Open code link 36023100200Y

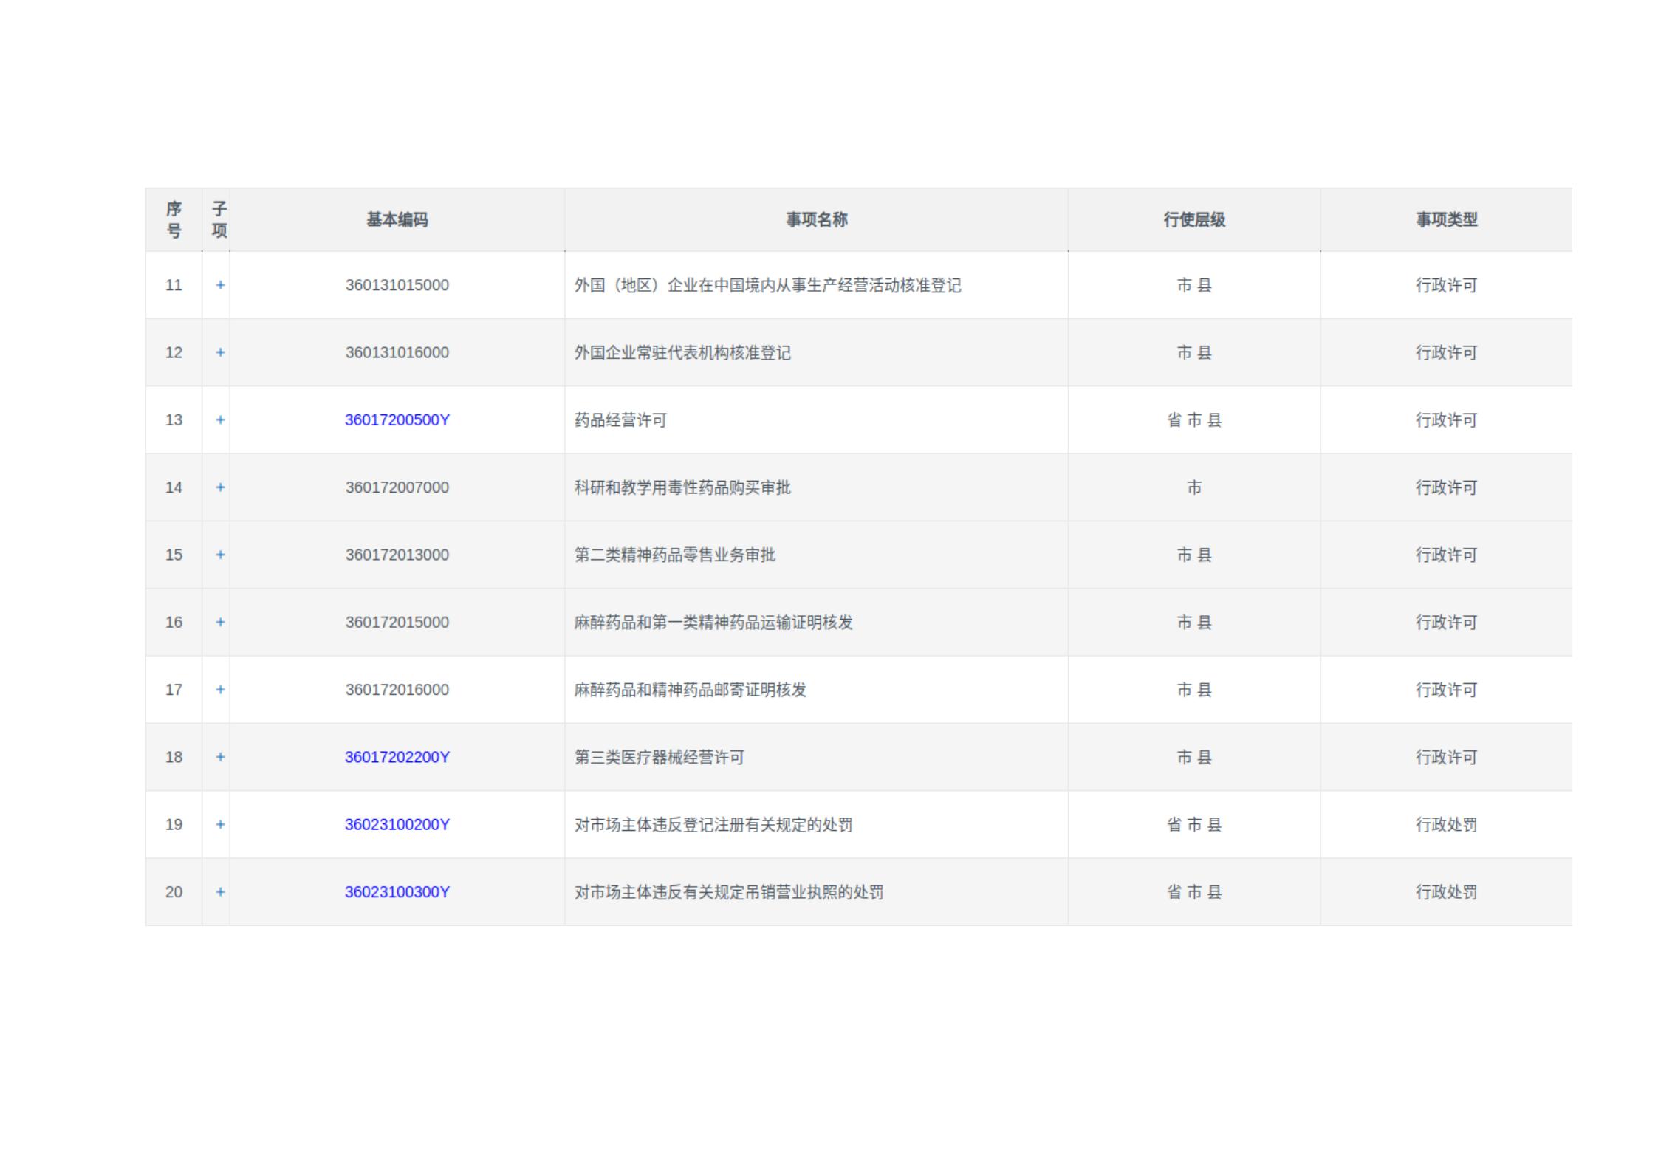pyautogui.click(x=397, y=824)
